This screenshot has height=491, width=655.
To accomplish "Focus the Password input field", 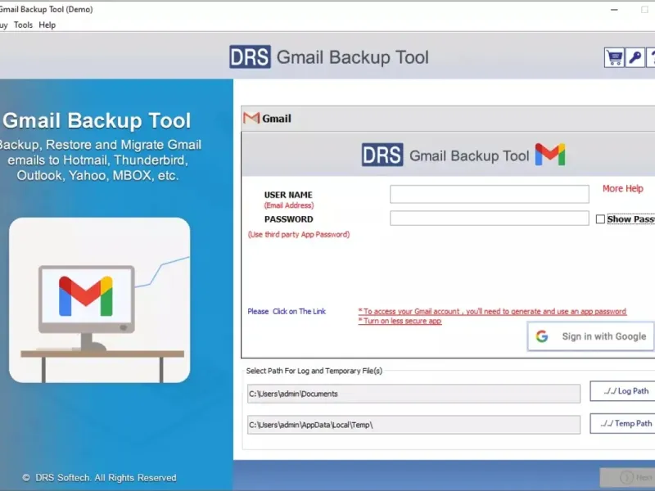I will click(489, 218).
